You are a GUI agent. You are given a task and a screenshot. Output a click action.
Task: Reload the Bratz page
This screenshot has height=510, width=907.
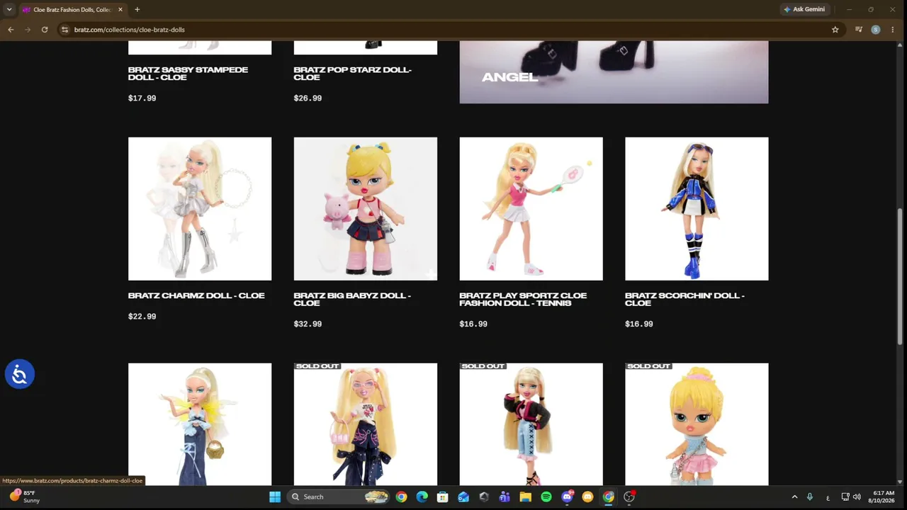(x=45, y=30)
